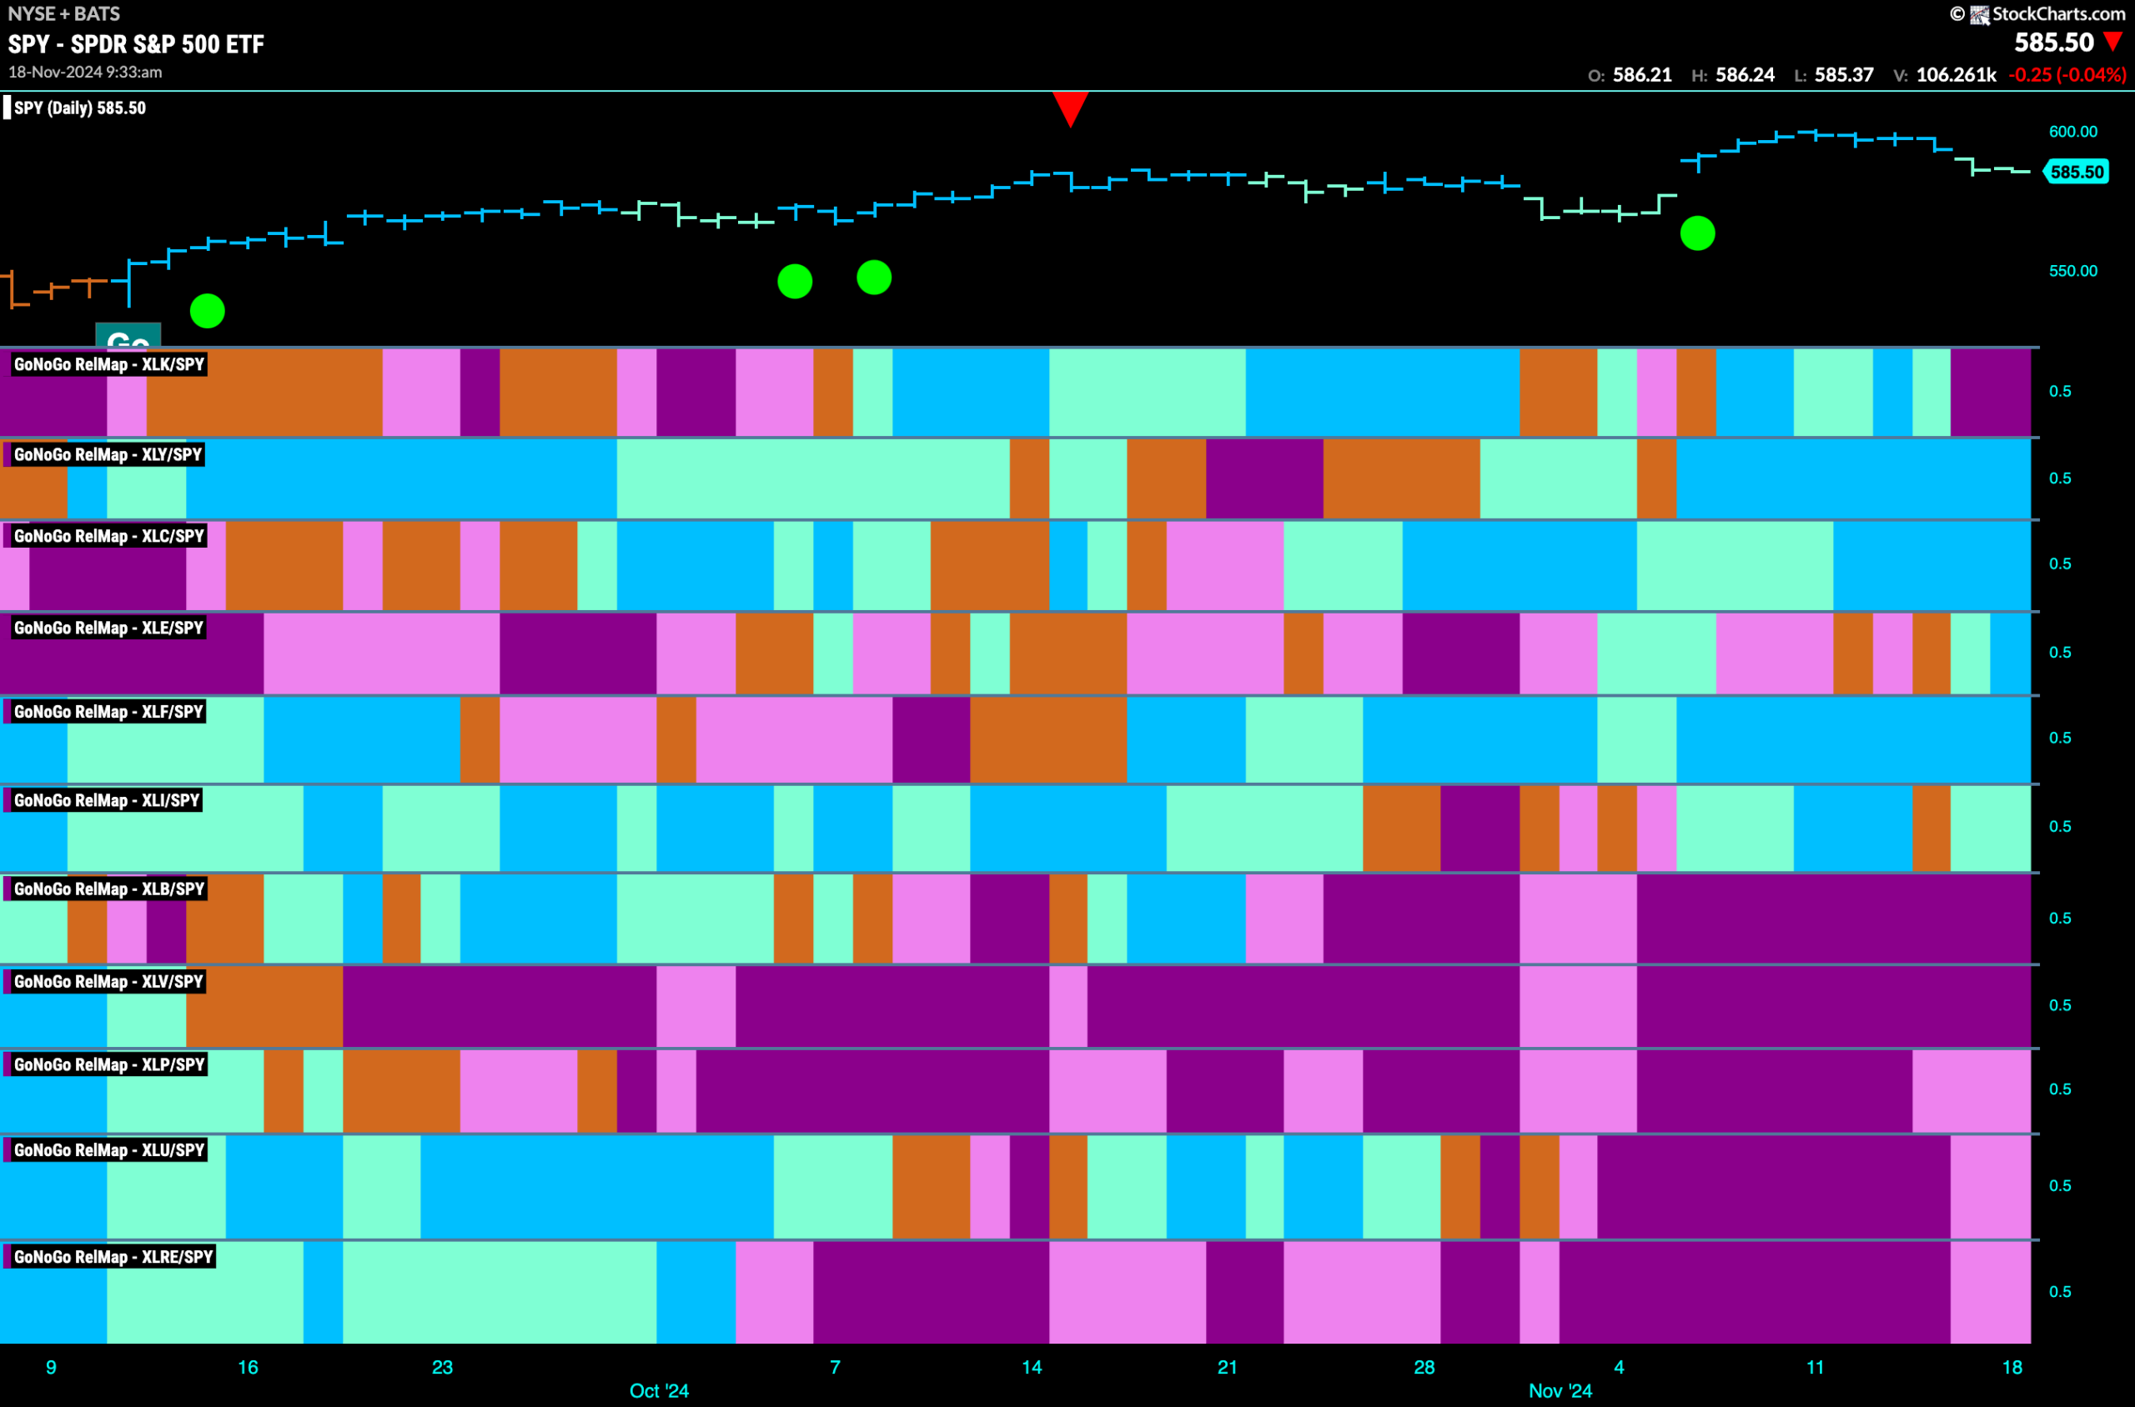Click the GoNoGo RelMap - XLF/SPY label

[108, 712]
